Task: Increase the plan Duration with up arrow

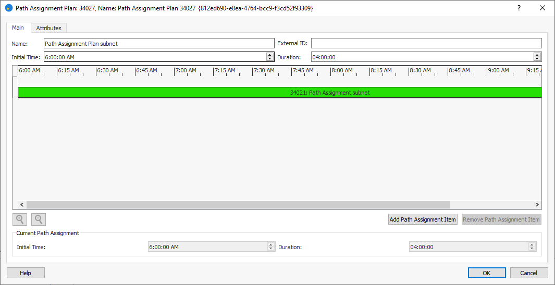Action: coord(537,55)
